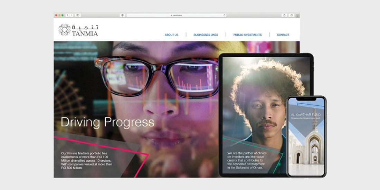Click the Tanmia star emblem logo
Viewport: 380px width, 190px height.
[64, 30]
